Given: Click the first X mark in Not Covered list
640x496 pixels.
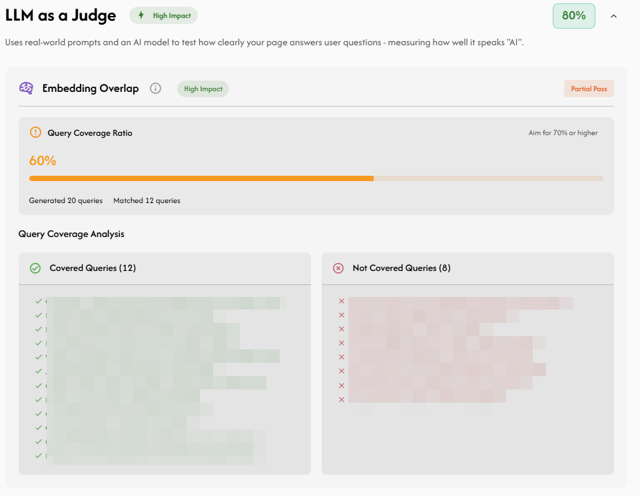Looking at the screenshot, I should [x=342, y=302].
